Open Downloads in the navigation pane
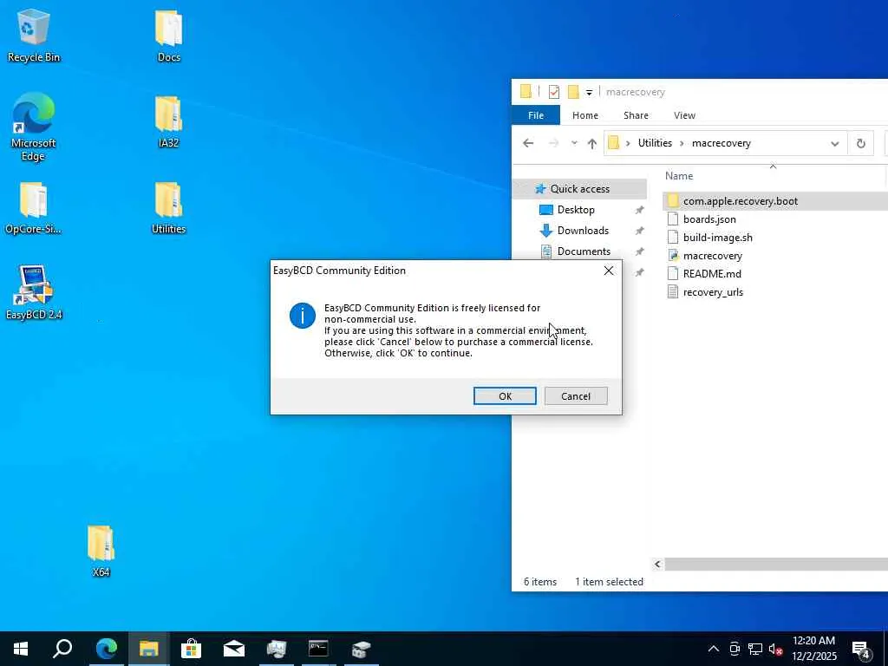 [x=582, y=231]
